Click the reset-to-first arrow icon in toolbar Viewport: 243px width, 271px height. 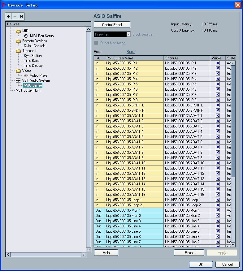[x=21, y=16]
